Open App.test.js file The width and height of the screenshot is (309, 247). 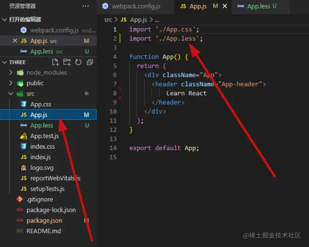(48, 136)
